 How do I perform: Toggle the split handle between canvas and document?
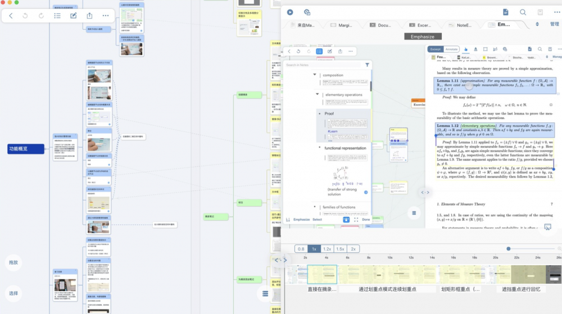click(x=425, y=192)
